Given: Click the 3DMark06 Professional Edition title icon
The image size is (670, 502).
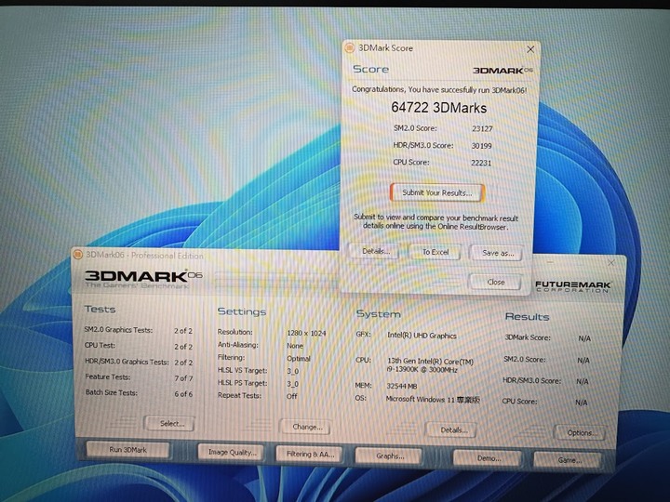Looking at the screenshot, I should coord(78,255).
